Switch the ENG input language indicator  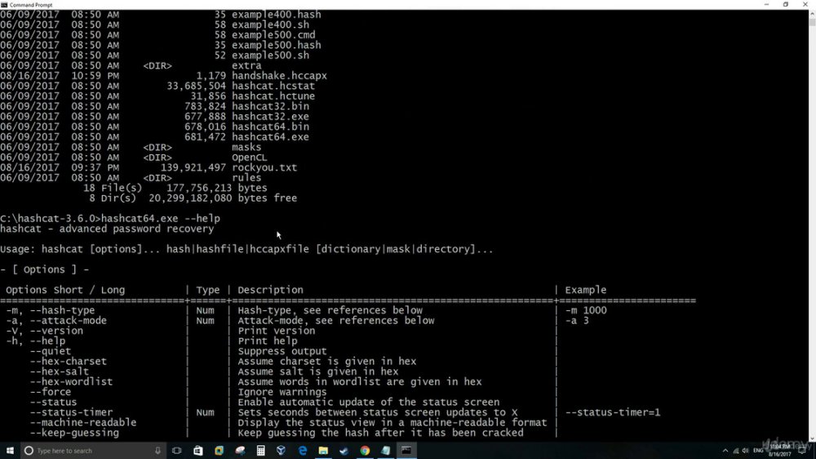click(x=758, y=451)
